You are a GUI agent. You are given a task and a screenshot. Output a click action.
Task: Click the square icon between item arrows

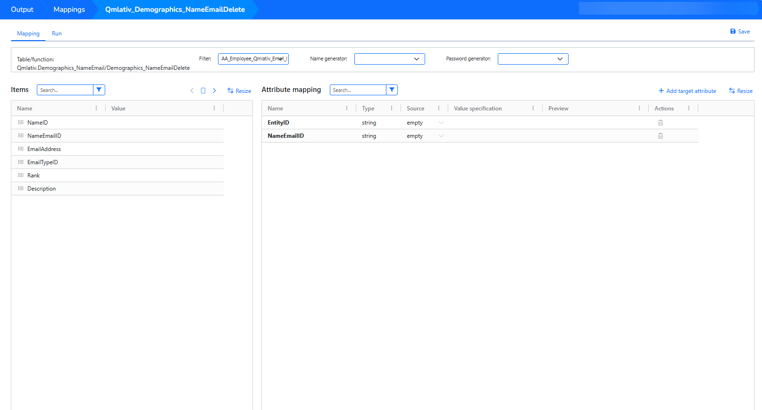(203, 91)
